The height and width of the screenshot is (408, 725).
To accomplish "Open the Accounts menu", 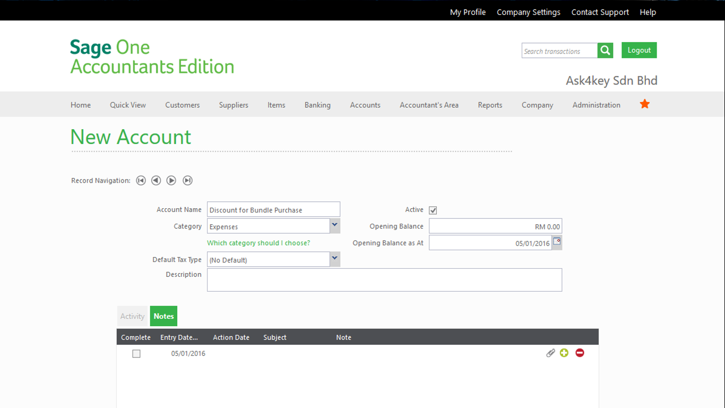I will [x=365, y=105].
